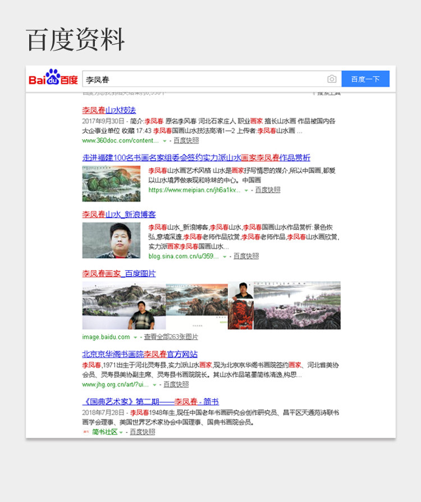Click the https://www.meipian.cn URL text
421x502 pixels.
tap(195, 190)
